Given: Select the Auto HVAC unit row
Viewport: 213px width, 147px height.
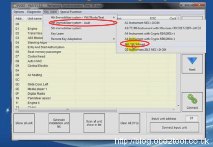Looking at the screenshot, I should (95, 61).
